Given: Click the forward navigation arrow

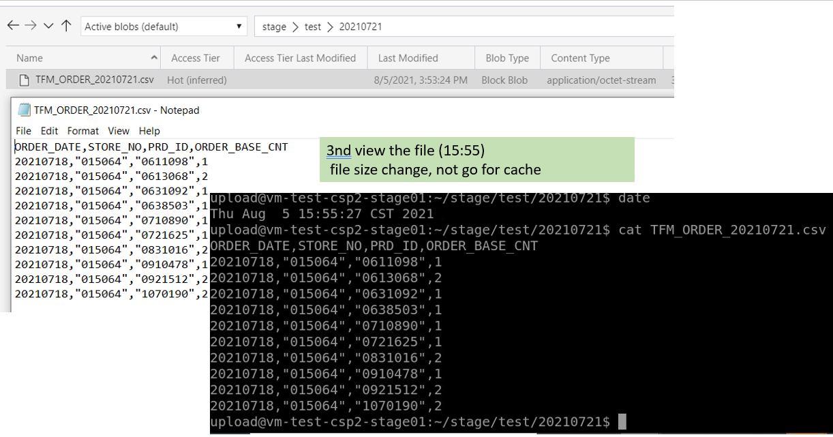Looking at the screenshot, I should [x=30, y=25].
